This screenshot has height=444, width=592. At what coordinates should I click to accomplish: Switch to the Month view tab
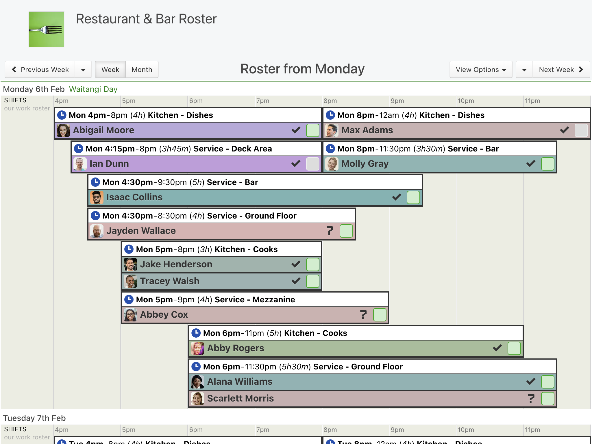pyautogui.click(x=142, y=70)
